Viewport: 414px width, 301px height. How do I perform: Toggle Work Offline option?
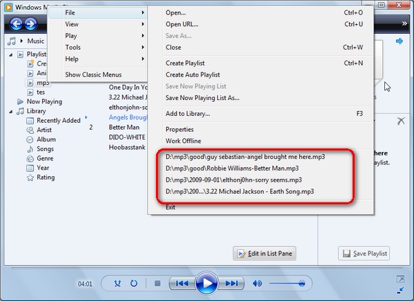[261, 141]
